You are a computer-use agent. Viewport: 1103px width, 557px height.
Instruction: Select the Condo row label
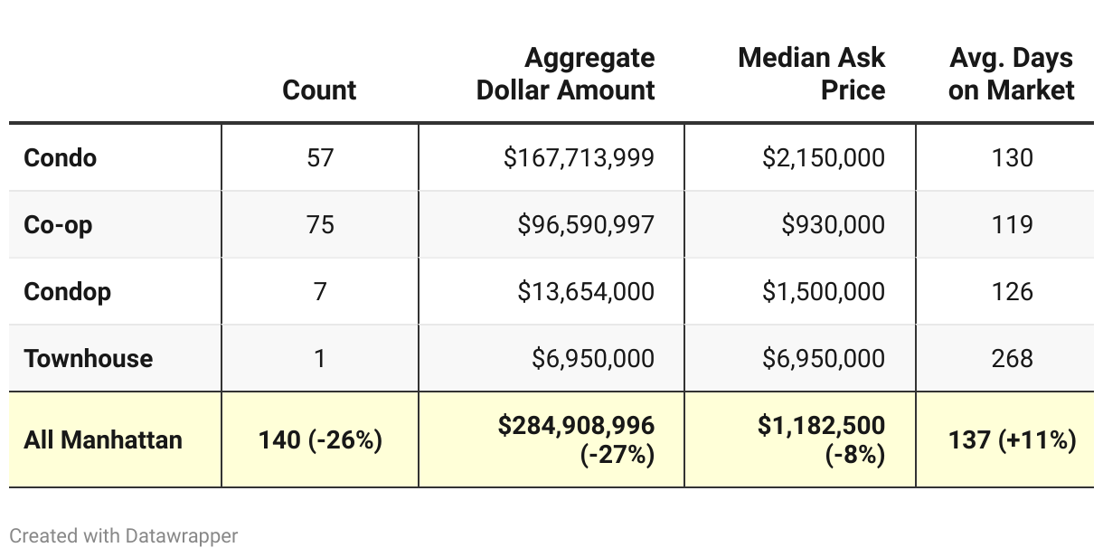pos(61,157)
